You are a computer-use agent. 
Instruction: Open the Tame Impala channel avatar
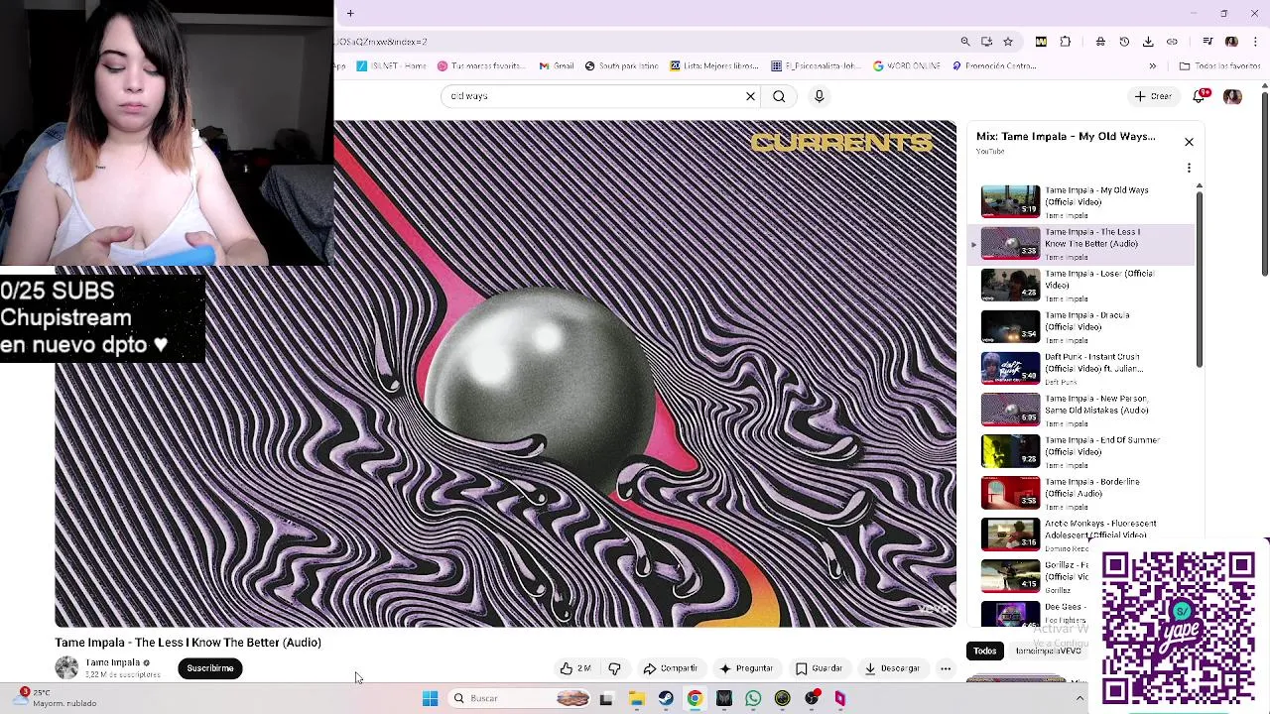click(x=66, y=667)
